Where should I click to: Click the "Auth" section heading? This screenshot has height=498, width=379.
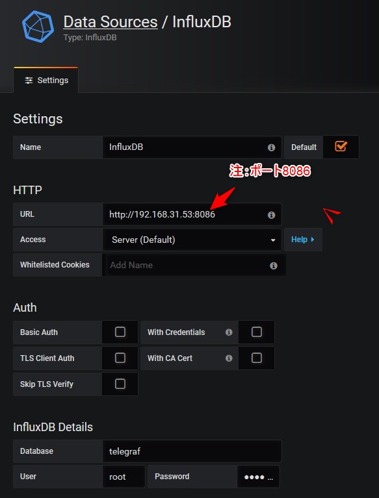pos(25,308)
